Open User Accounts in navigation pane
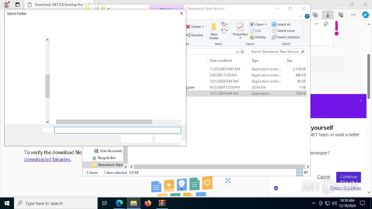 click(x=108, y=151)
